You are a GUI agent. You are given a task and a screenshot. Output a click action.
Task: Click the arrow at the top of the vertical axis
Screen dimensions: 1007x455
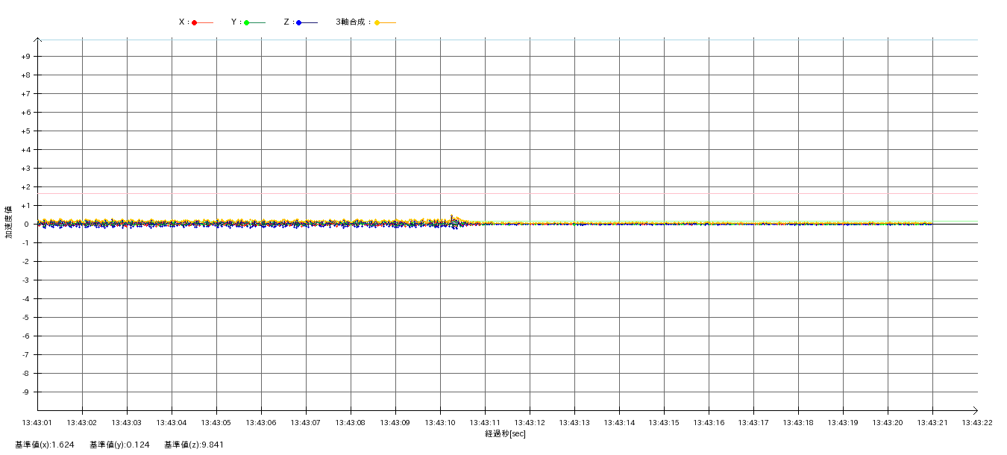tap(38, 40)
